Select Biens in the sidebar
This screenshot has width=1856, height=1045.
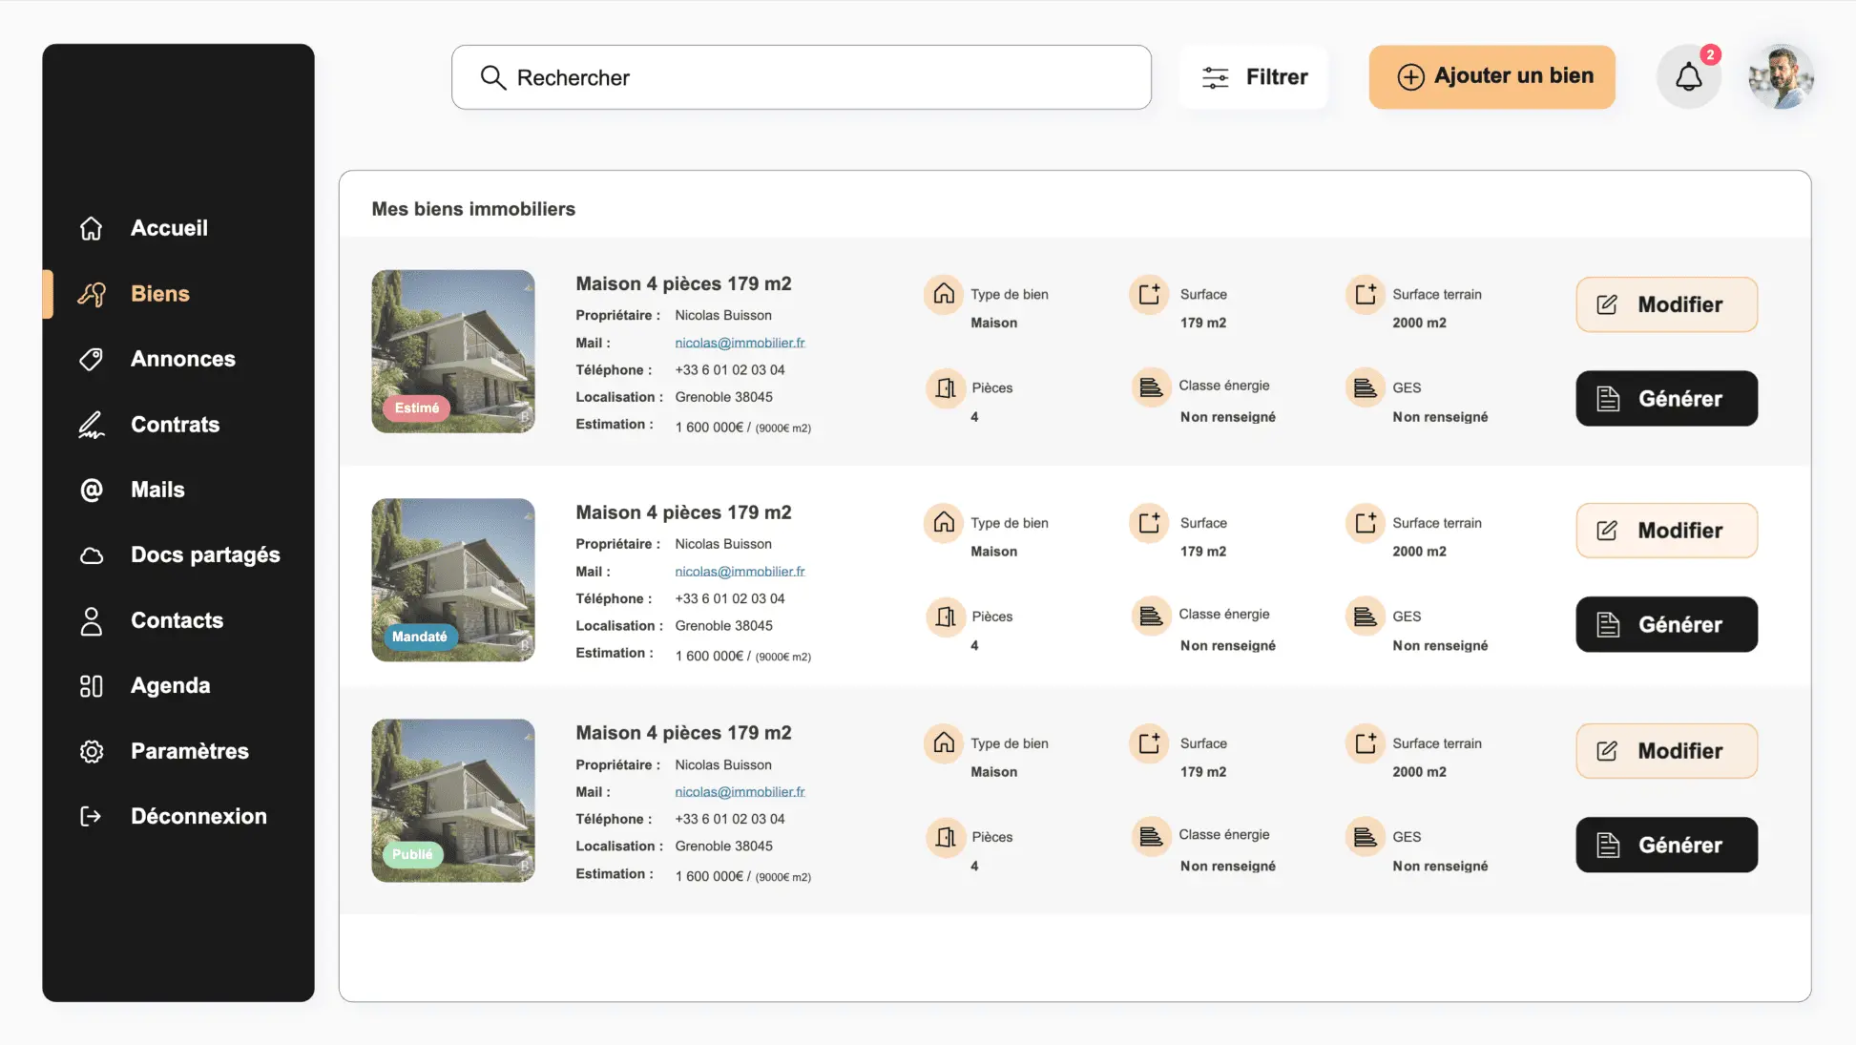159,294
